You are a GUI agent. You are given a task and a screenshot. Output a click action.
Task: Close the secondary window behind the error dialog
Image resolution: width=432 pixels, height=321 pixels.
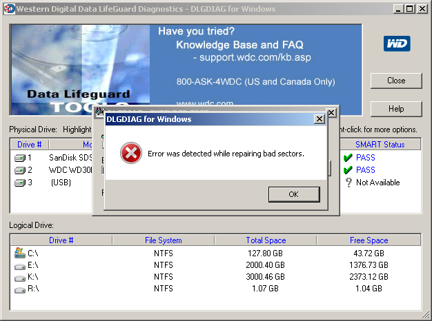(331, 112)
